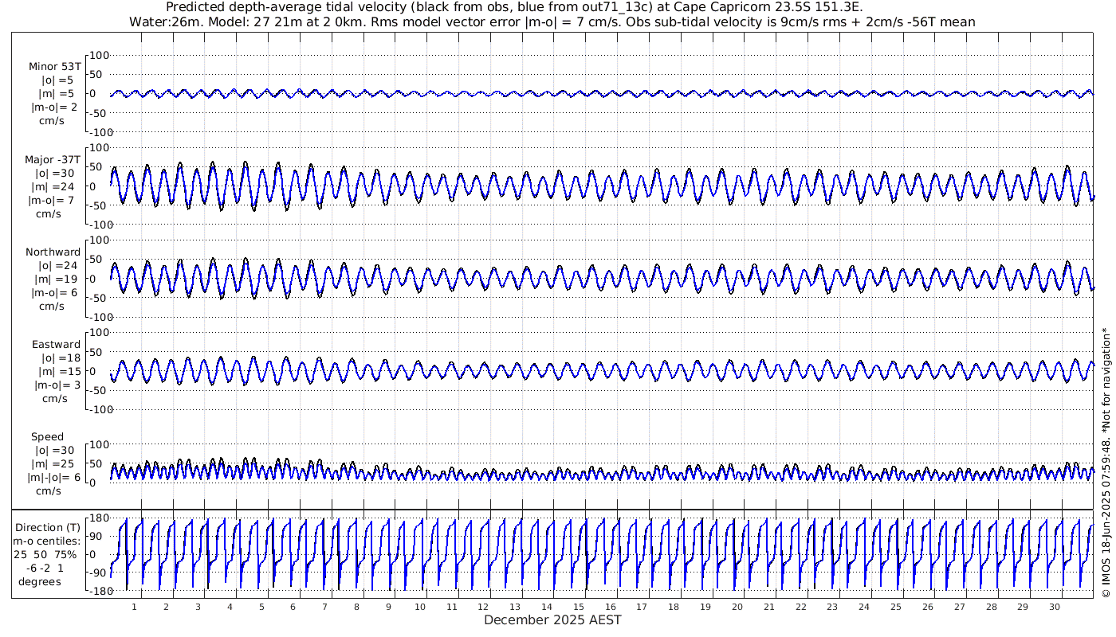
Task: Click day '21' on the date axis
Action: click(x=768, y=607)
